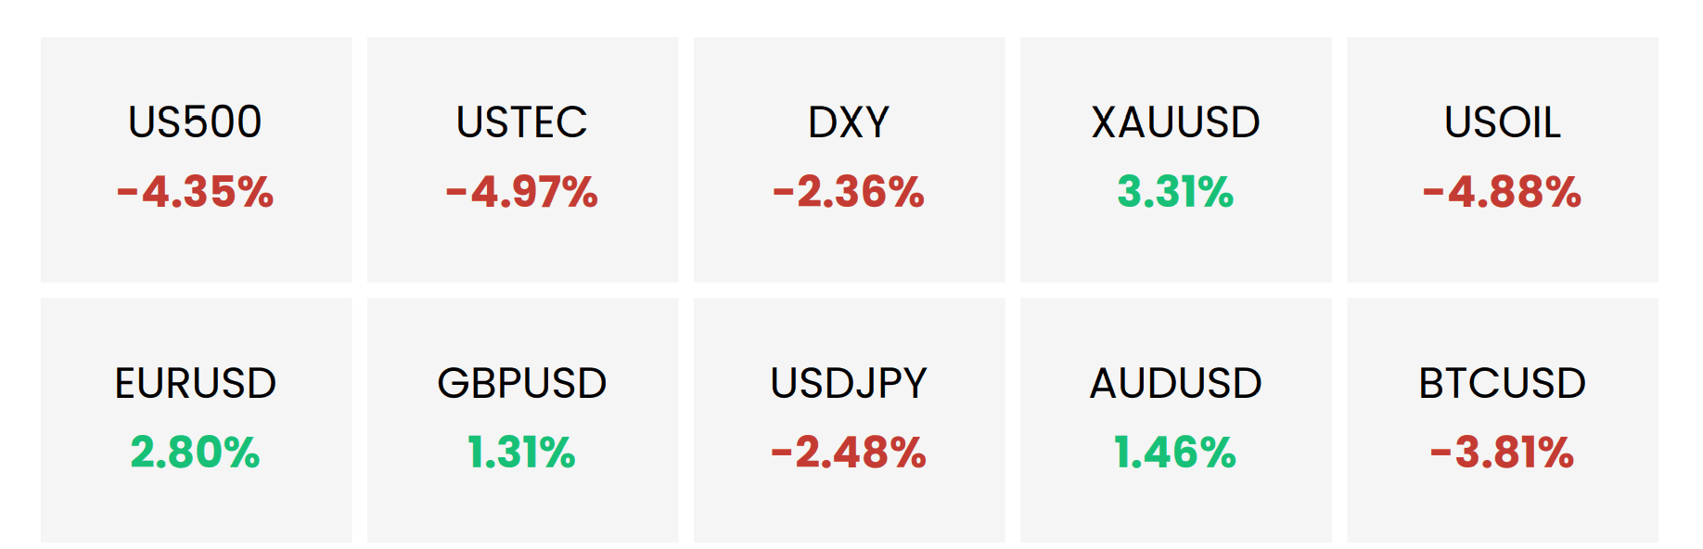Click the -3.81% BTCUSD loss figure
Screen dimensions: 1703x549
pyautogui.click(x=1503, y=453)
